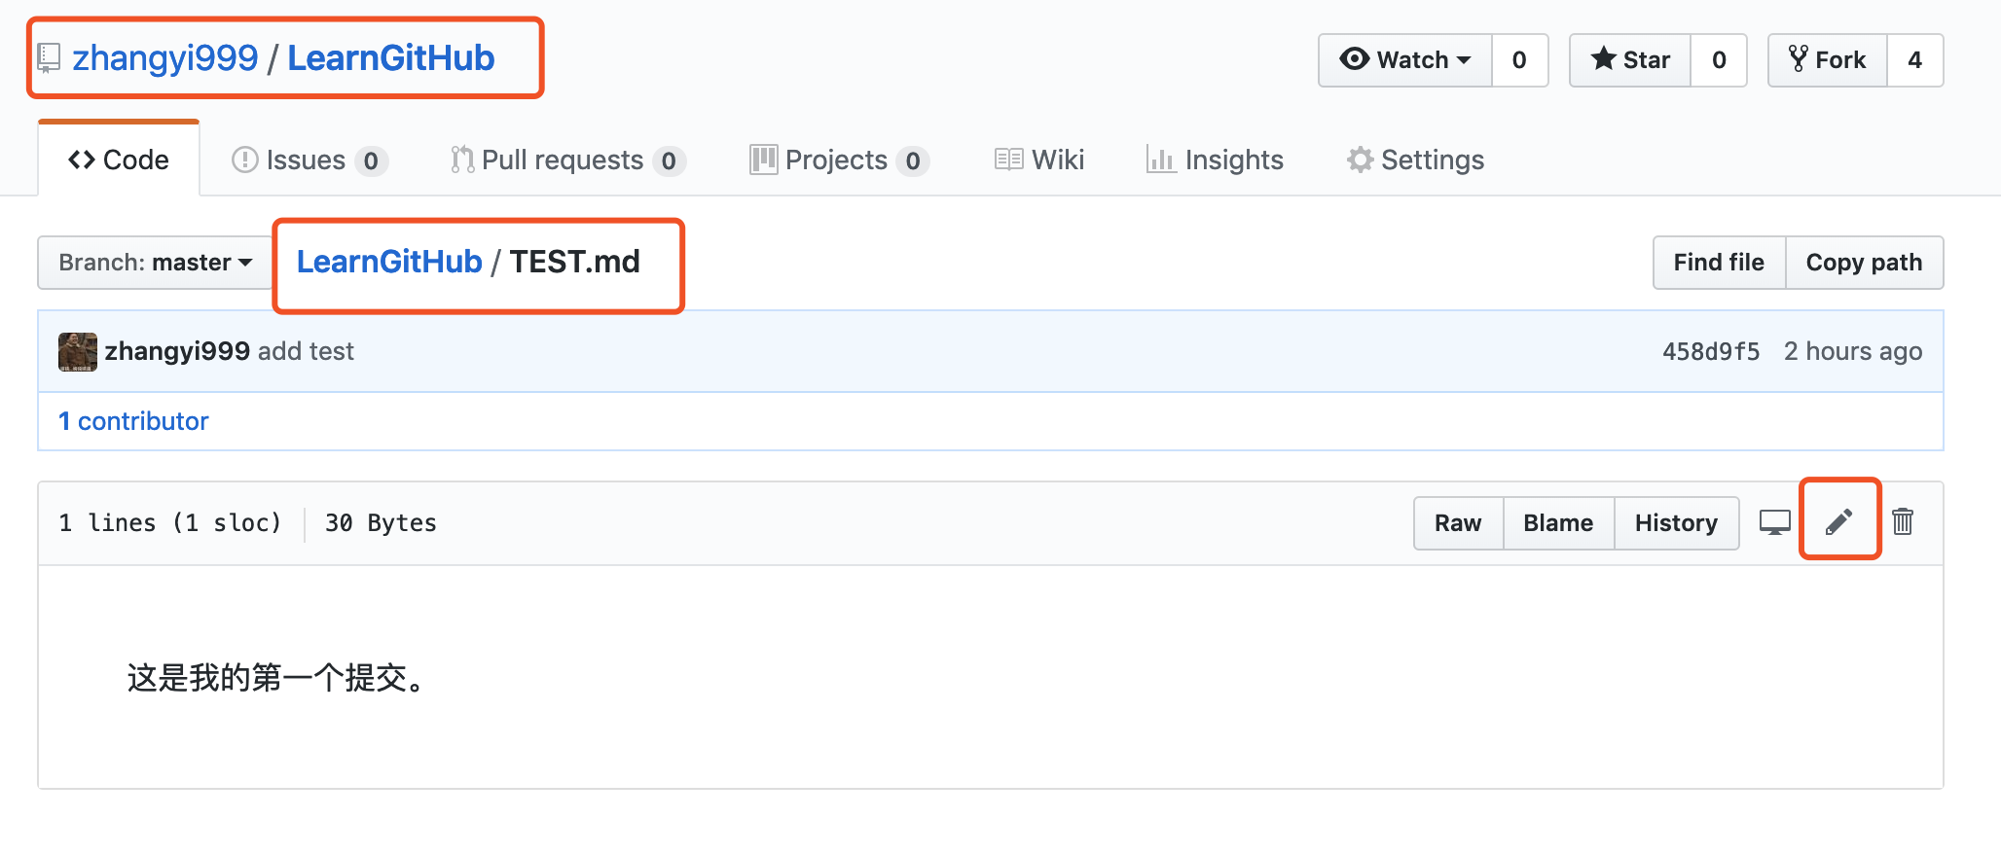This screenshot has height=854, width=2001.
Task: Click the desktop monitor icon
Action: (x=1774, y=522)
